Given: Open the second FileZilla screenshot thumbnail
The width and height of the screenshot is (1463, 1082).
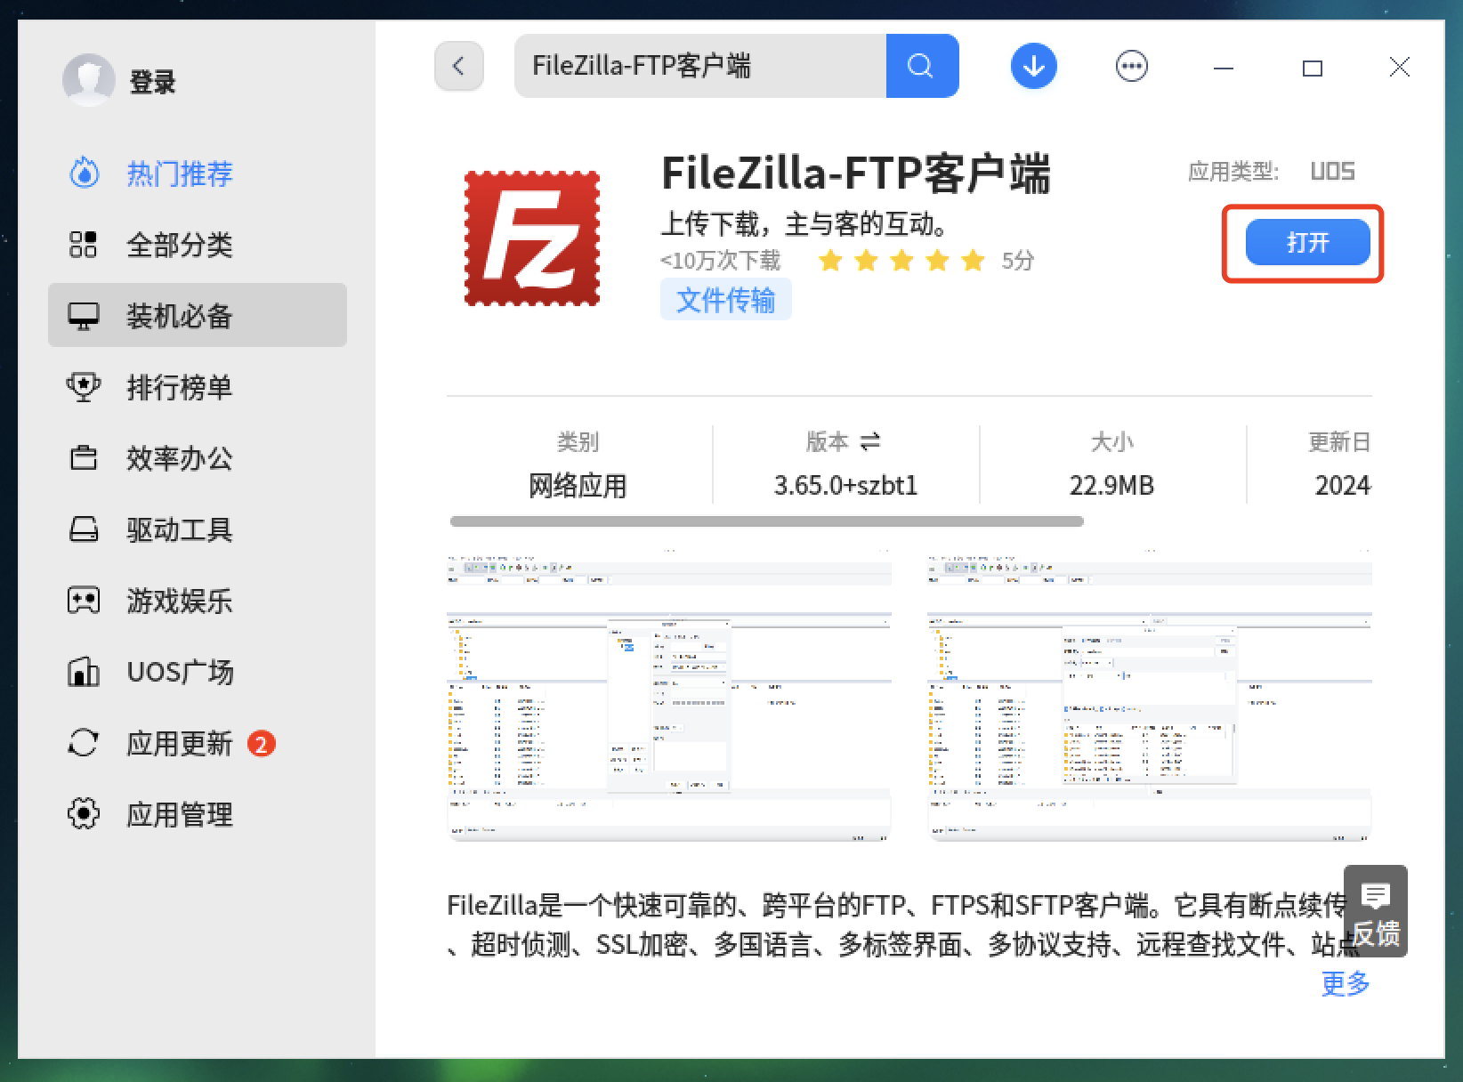Looking at the screenshot, I should pos(1149,697).
